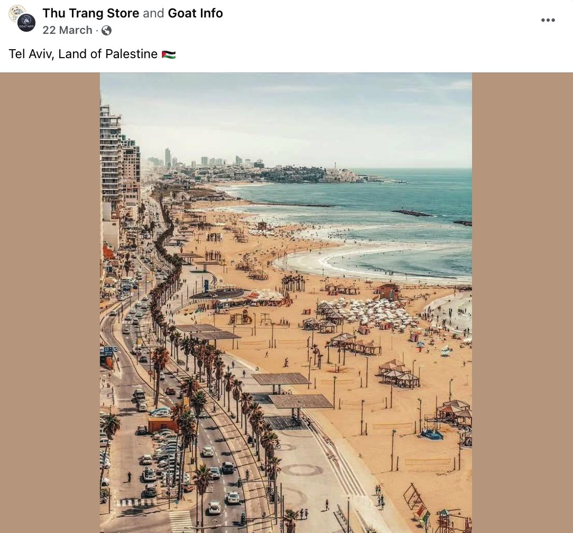The image size is (573, 533).
Task: Open the three-dot post options menu
Action: click(x=548, y=20)
